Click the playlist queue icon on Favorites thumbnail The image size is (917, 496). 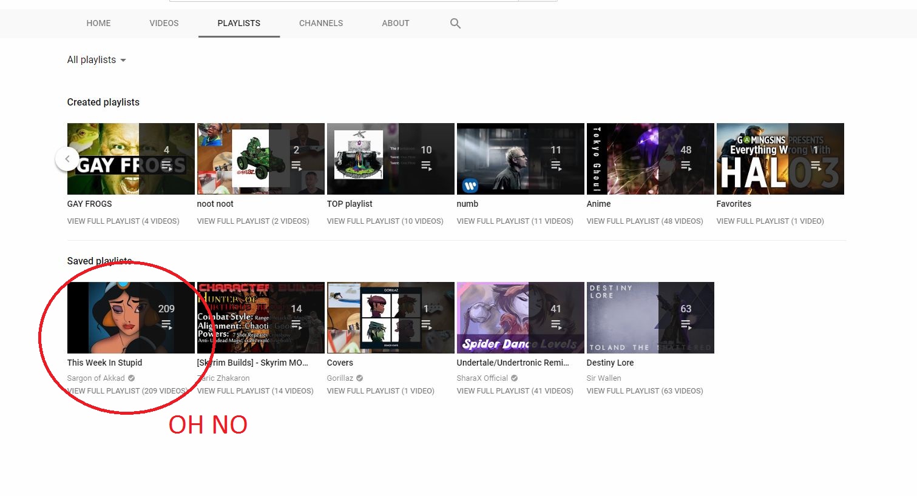pyautogui.click(x=816, y=166)
